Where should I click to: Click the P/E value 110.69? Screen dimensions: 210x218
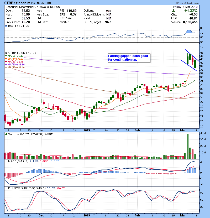(72, 11)
